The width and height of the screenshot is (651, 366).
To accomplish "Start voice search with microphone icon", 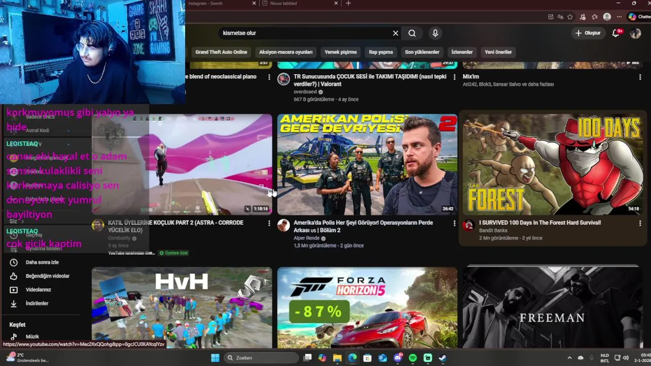I will (x=435, y=33).
